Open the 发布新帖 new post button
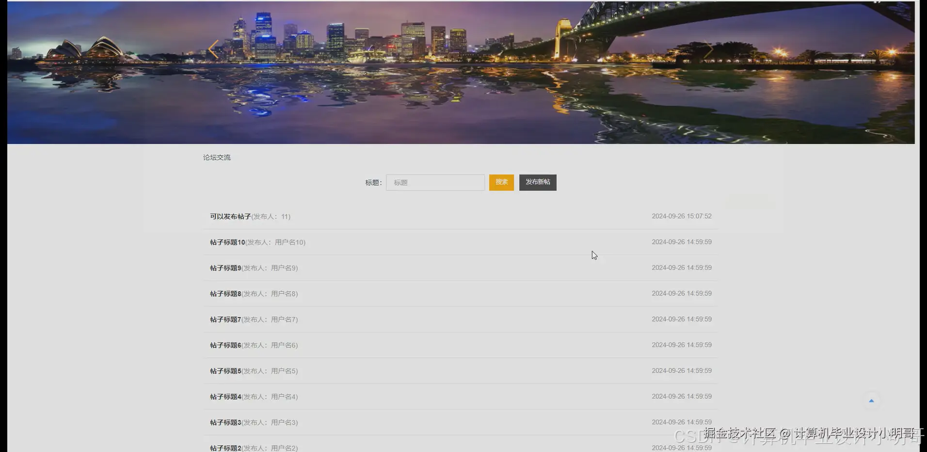This screenshot has height=452, width=927. tap(538, 182)
